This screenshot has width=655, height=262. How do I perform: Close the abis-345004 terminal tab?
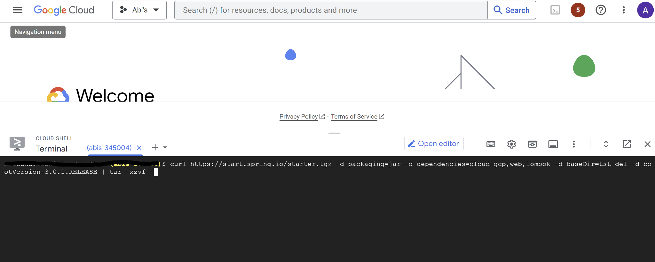[x=139, y=148]
